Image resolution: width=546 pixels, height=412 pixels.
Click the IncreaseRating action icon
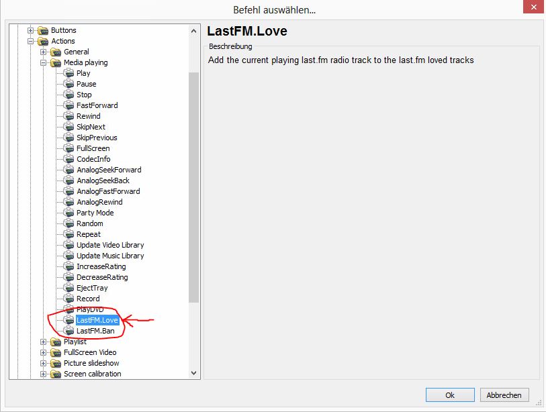(x=69, y=266)
